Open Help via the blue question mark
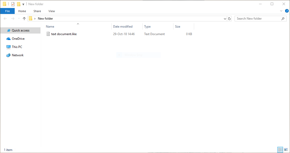 coord(287,11)
